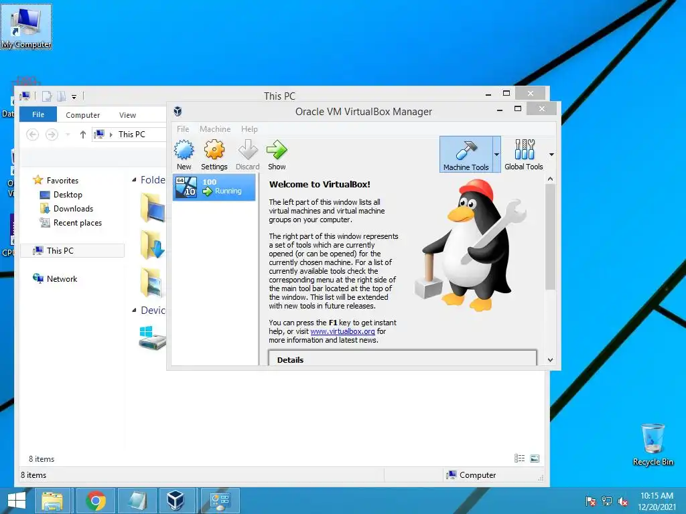The image size is (686, 514).
Task: Click the Desktop folder icon in This PC
Action: pyautogui.click(x=153, y=207)
